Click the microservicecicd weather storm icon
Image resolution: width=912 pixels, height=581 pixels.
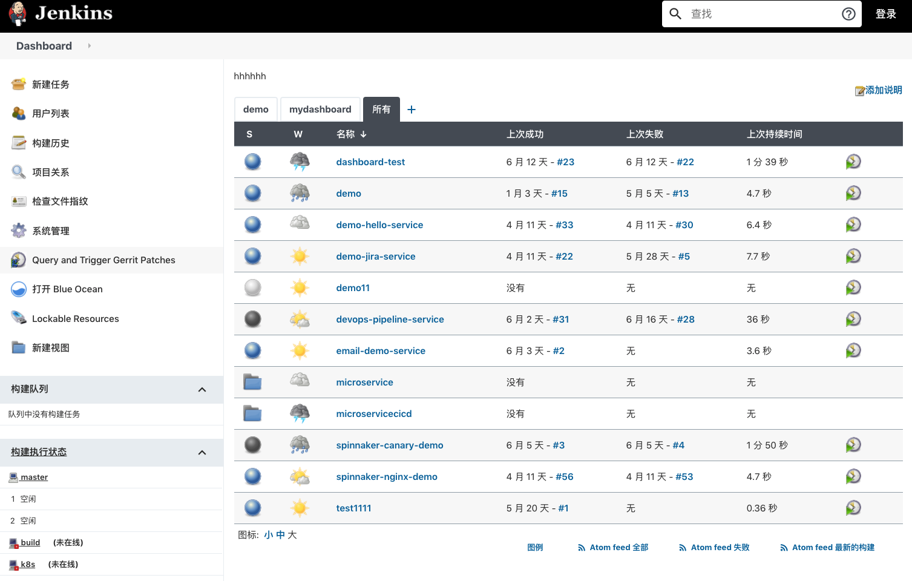300,413
